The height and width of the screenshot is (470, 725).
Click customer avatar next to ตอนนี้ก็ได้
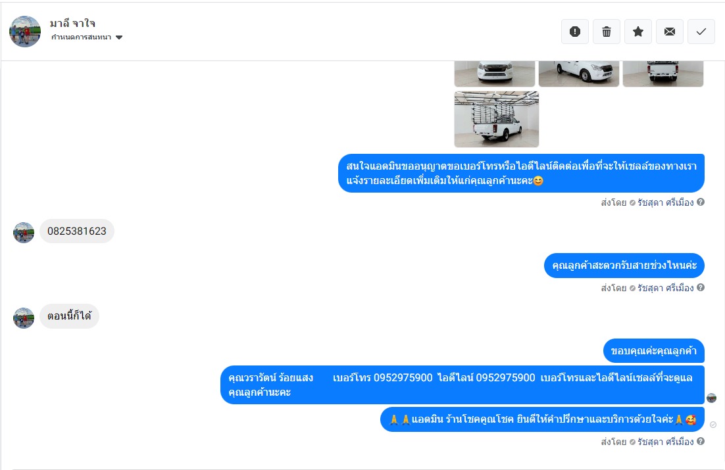tap(24, 318)
